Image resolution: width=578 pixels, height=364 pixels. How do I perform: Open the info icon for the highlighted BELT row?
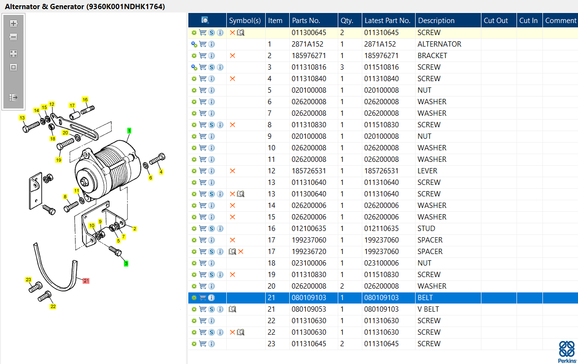pos(211,298)
